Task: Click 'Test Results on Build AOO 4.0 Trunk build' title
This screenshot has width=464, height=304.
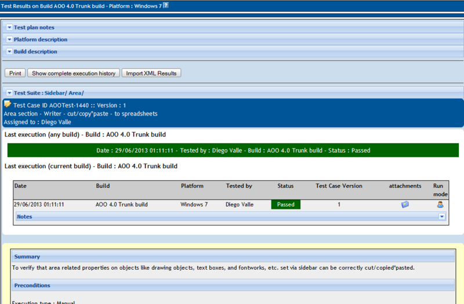Action: 81,6
